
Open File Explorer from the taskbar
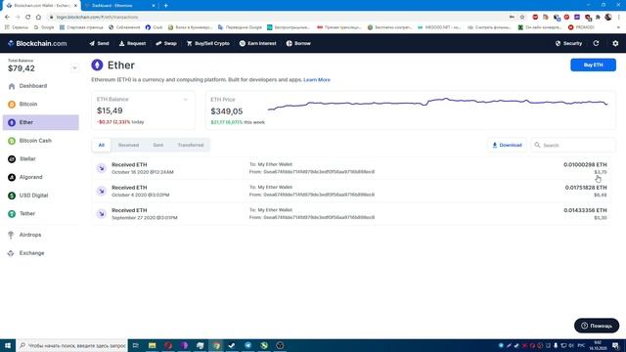coord(153,345)
